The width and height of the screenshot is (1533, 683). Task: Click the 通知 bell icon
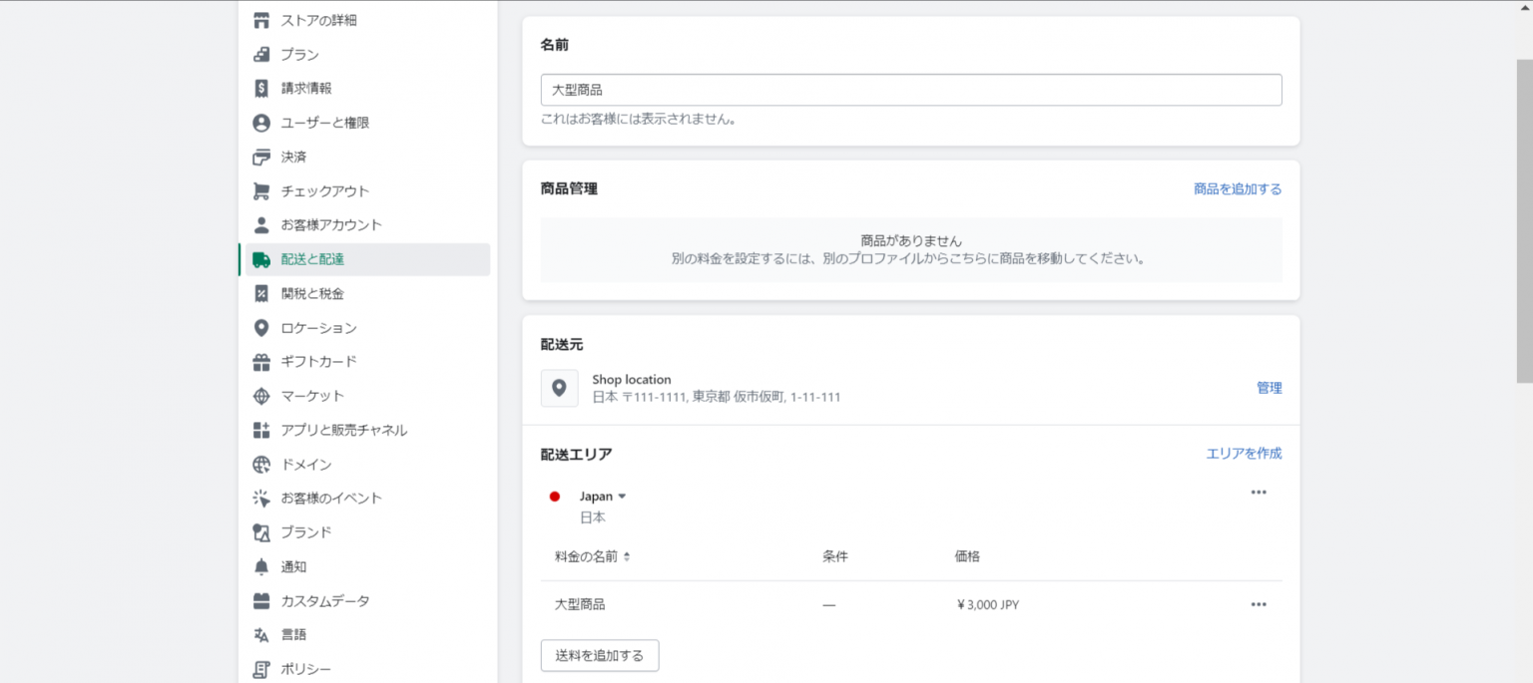[x=261, y=566]
